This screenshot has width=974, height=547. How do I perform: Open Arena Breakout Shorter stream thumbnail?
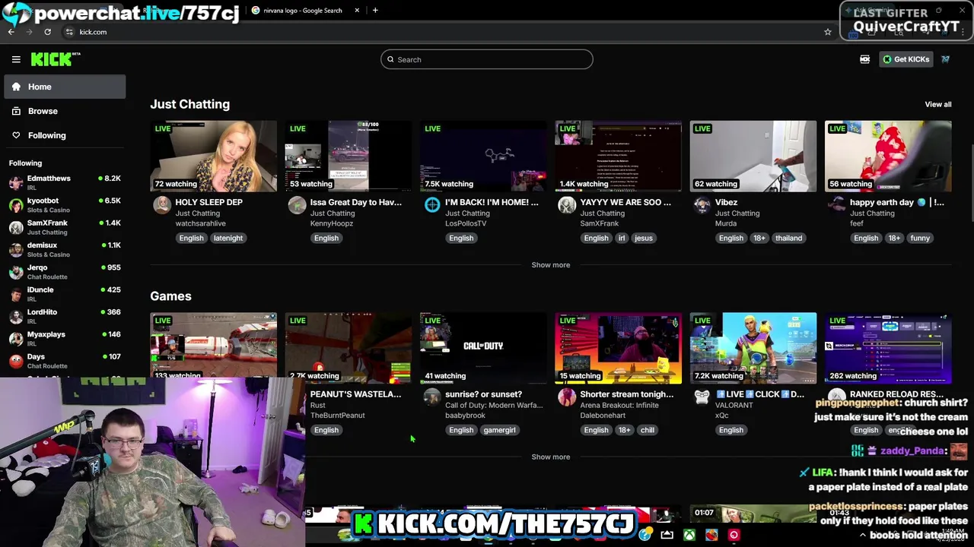pyautogui.click(x=618, y=347)
